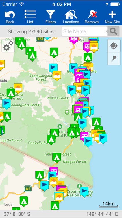Tap the A1 highway shield
122x218 pixels.
pos(28,189)
